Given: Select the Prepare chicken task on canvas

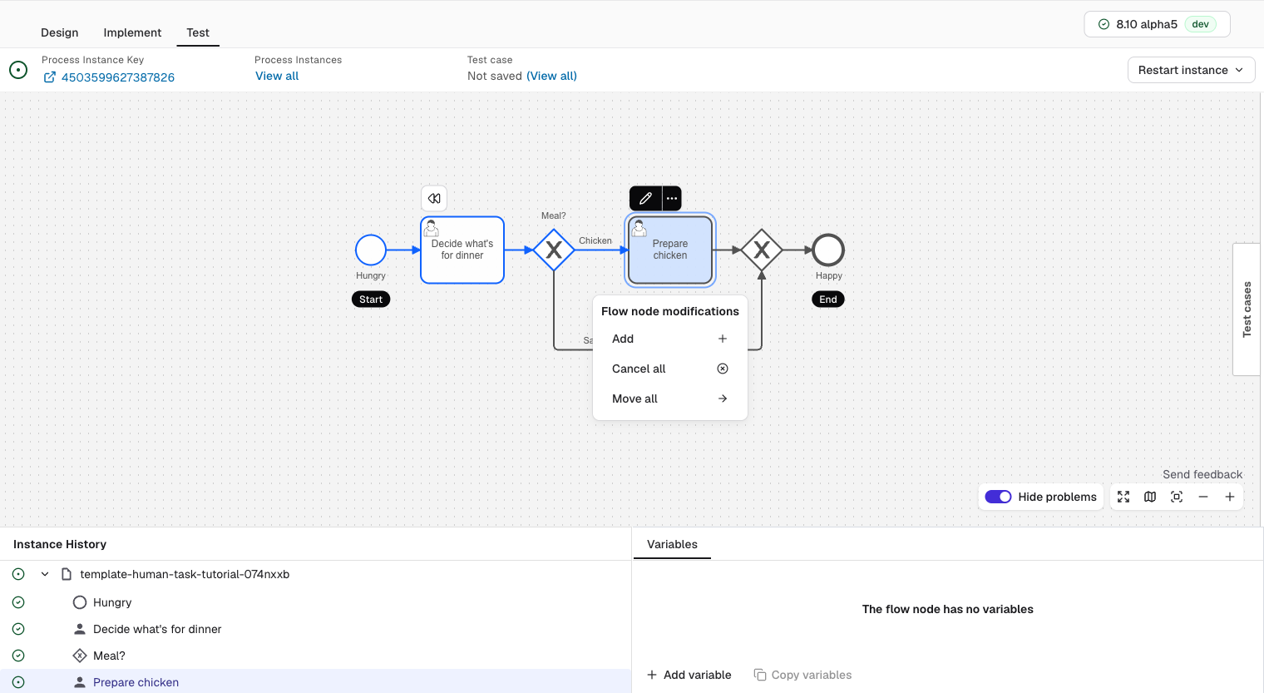Looking at the screenshot, I should (x=670, y=250).
